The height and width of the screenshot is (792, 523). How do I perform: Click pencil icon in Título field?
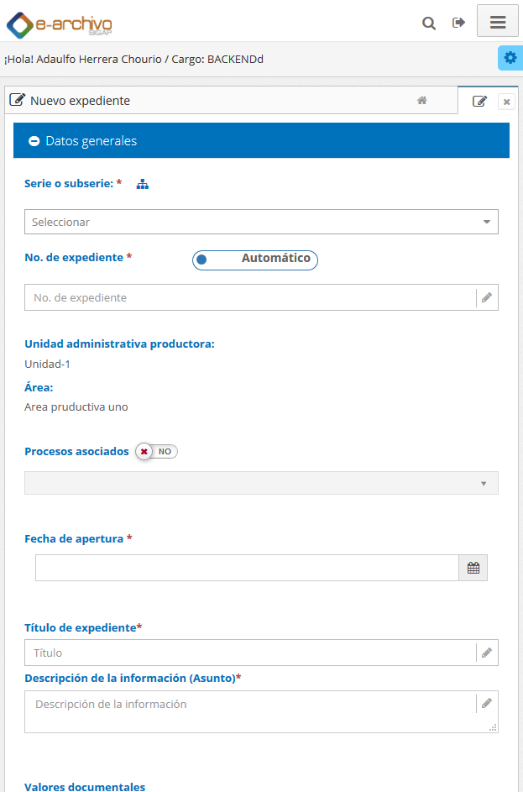click(487, 653)
